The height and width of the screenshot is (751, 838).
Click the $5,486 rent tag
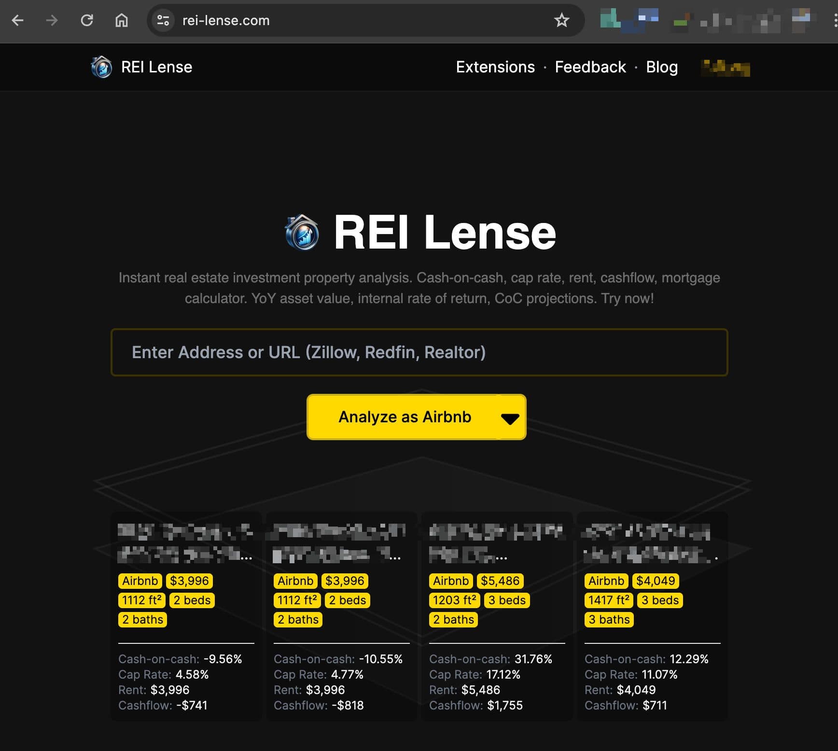point(500,581)
